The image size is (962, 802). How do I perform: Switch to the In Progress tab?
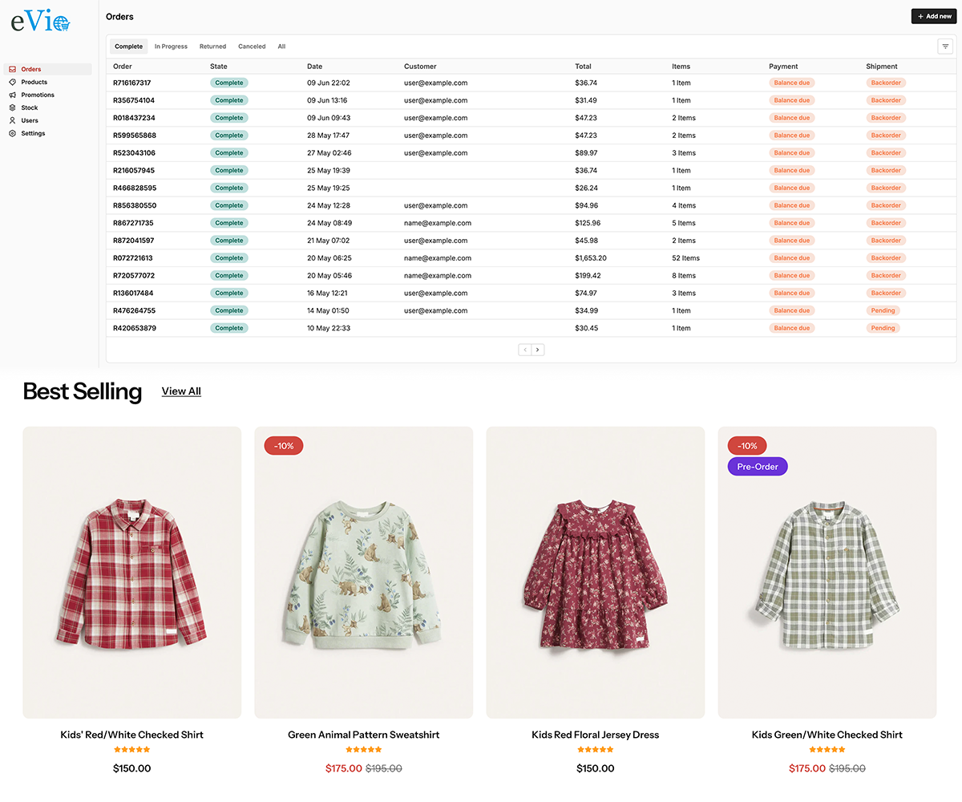[171, 47]
